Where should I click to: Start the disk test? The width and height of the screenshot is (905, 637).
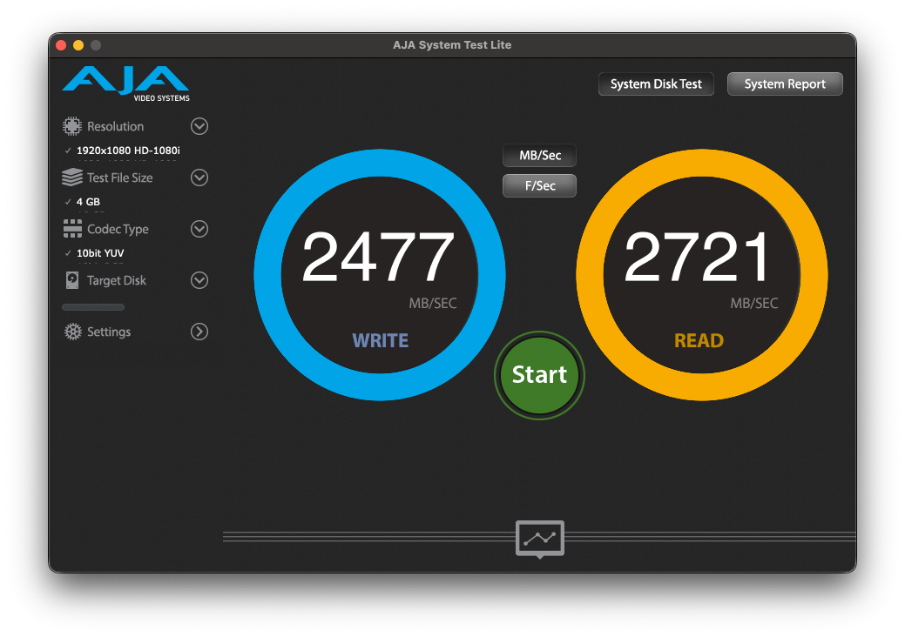540,375
